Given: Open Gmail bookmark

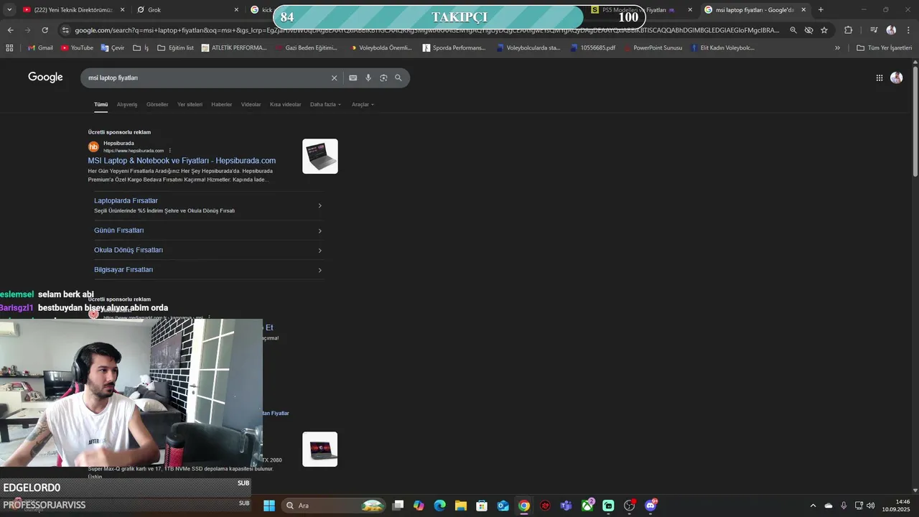Looking at the screenshot, I should coord(40,47).
